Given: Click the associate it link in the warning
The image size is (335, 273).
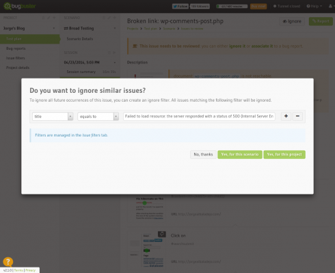Looking at the screenshot, I should [262, 46].
